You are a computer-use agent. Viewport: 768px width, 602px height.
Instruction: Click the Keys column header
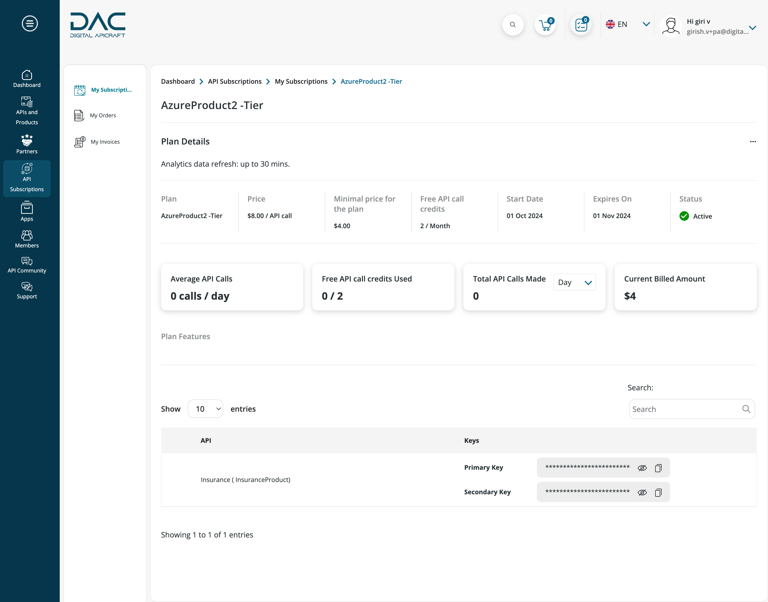coord(471,441)
